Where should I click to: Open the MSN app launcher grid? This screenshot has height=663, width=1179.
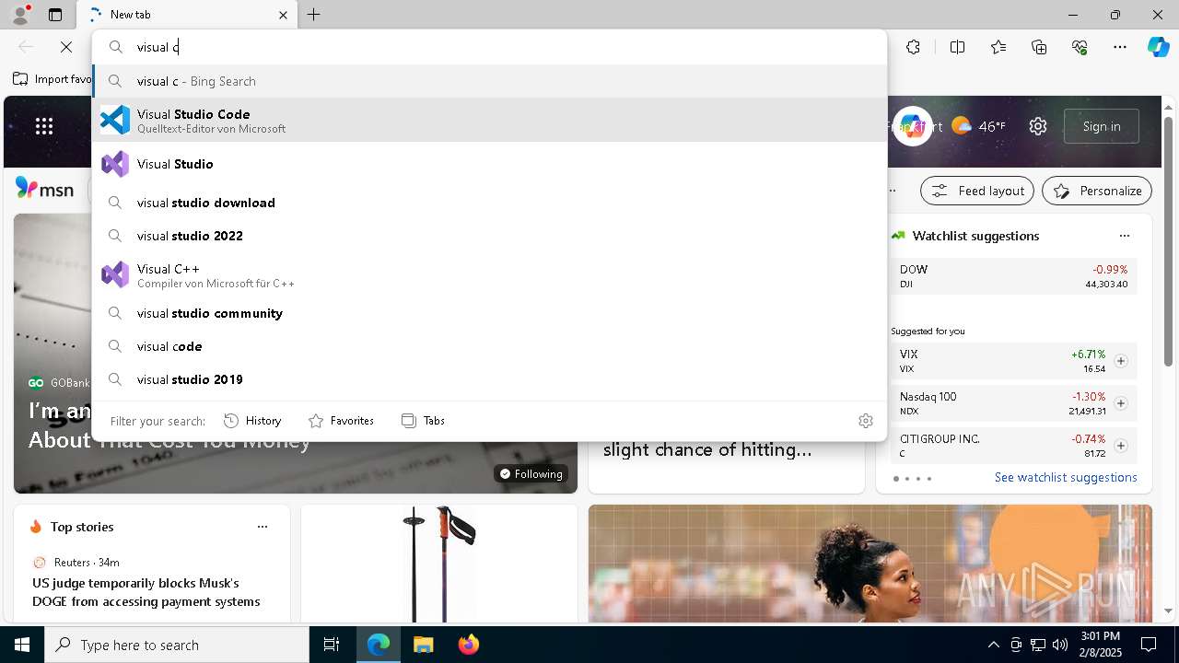coord(44,126)
